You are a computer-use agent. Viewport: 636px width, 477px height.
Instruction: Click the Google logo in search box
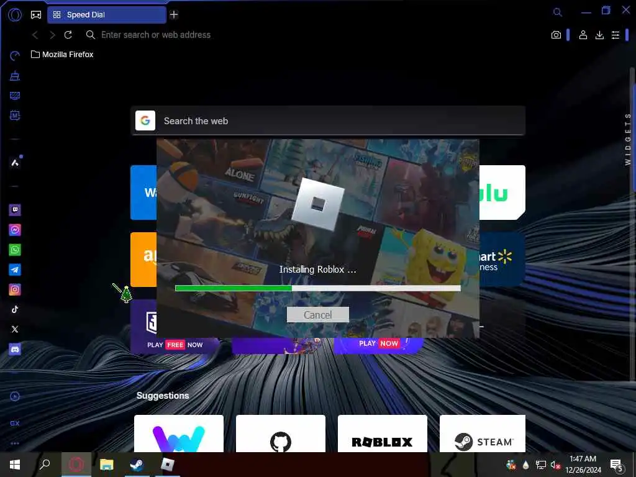click(145, 120)
